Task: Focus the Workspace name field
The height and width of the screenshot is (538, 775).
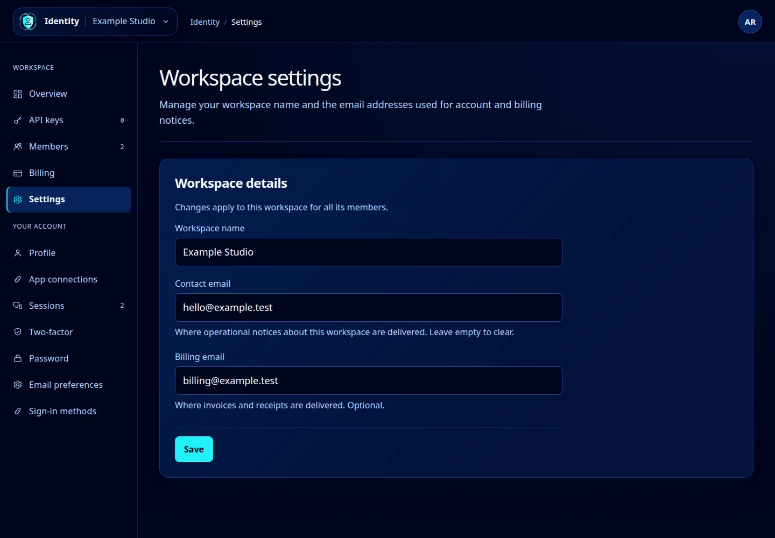Action: tap(369, 252)
